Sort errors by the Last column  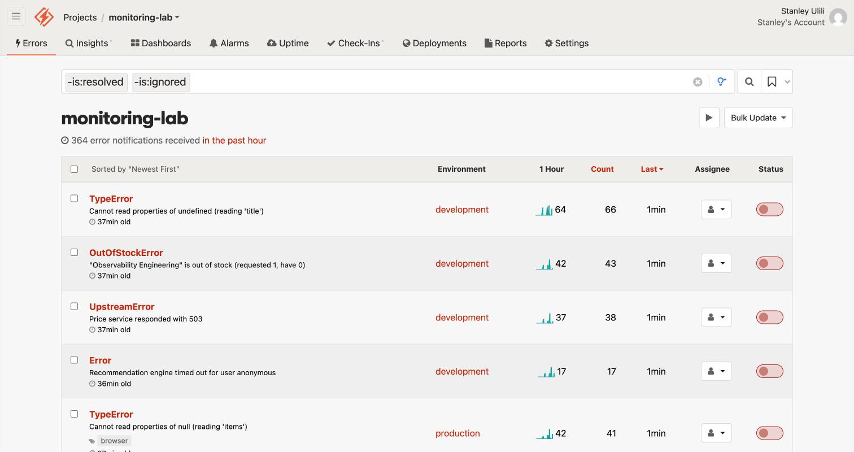[x=652, y=169]
